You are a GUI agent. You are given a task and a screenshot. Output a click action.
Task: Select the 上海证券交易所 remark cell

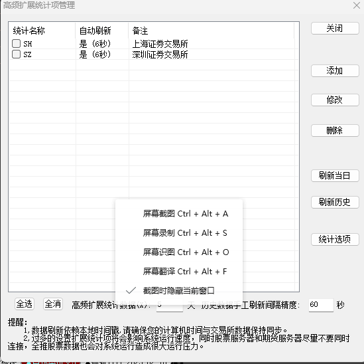160,44
